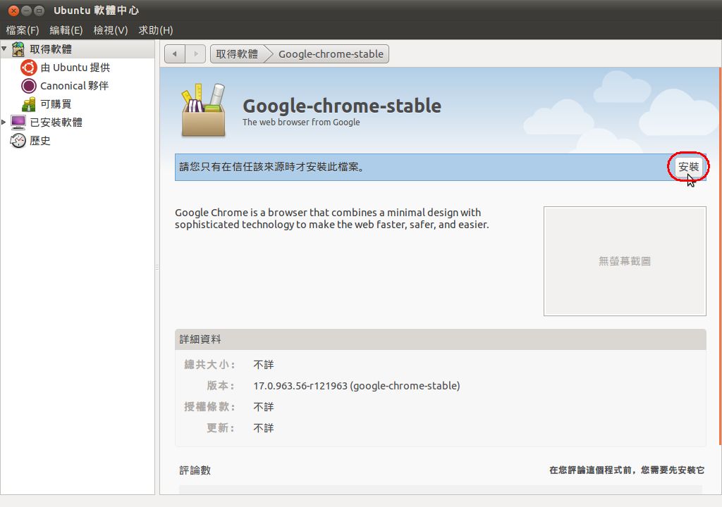Image resolution: width=722 pixels, height=507 pixels.
Task: Click the Google Chrome description paragraph
Action: point(331,218)
